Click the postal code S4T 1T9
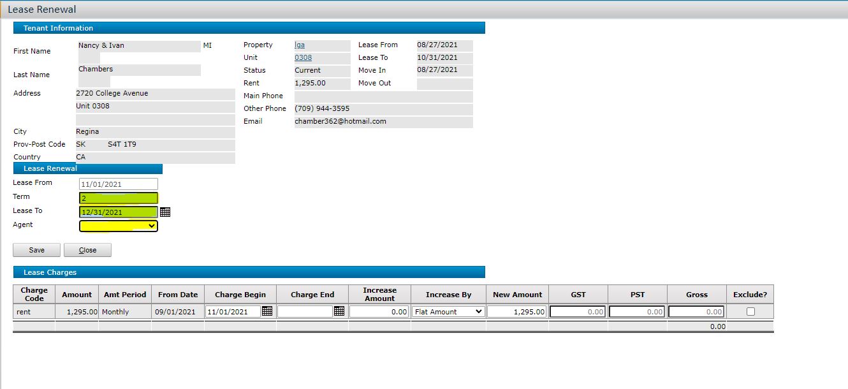This screenshot has width=848, height=389. pyautogui.click(x=122, y=144)
